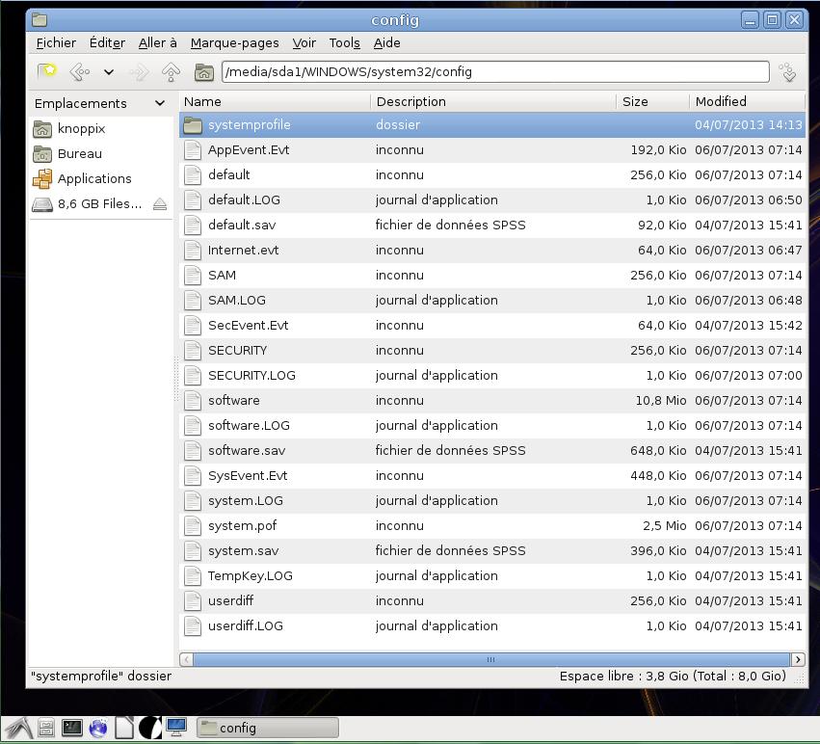The width and height of the screenshot is (820, 744).
Task: Click into the path address field
Action: point(495,71)
